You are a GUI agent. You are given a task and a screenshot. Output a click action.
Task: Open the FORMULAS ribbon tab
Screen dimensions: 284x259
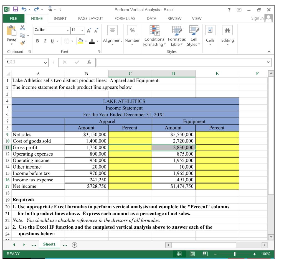pyautogui.click(x=125, y=19)
